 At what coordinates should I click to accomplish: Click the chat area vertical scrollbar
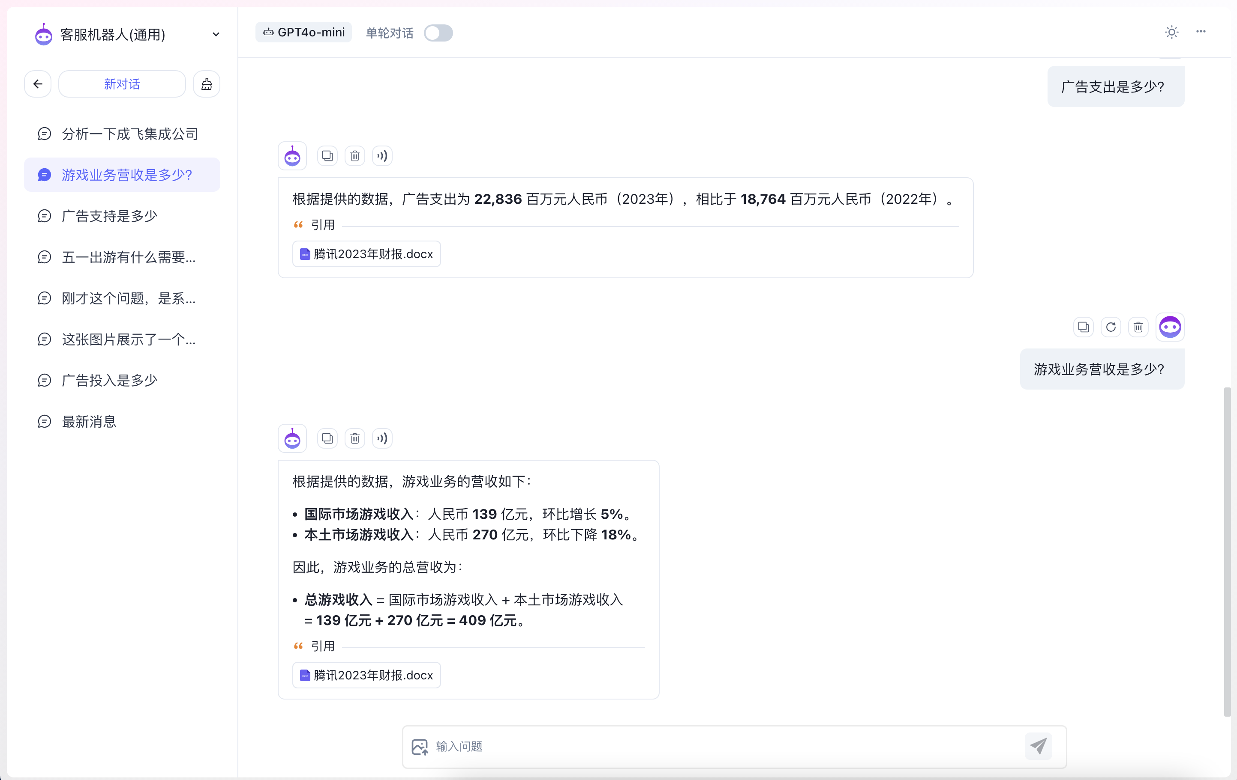coord(1227,552)
